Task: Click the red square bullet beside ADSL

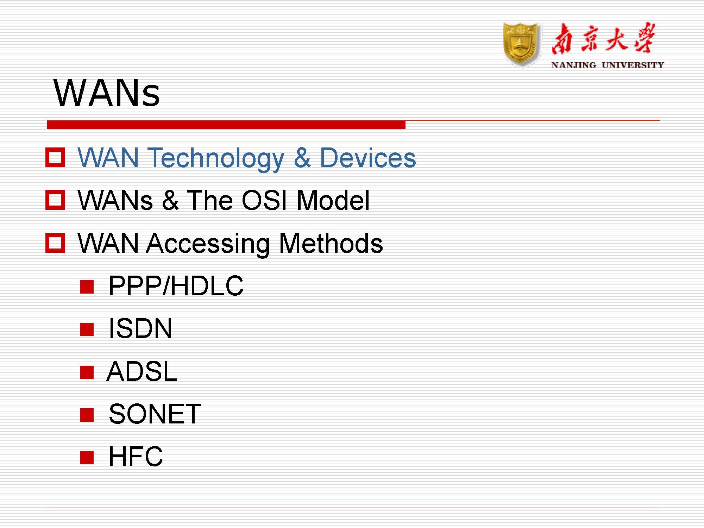Action: [87, 372]
